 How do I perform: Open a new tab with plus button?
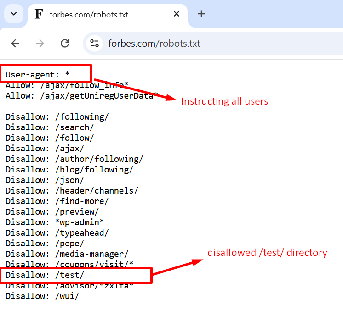coord(201,14)
